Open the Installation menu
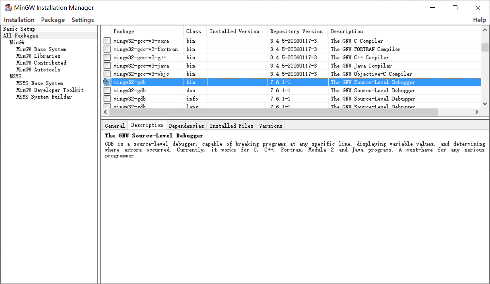This screenshot has width=490, height=284. 19,20
